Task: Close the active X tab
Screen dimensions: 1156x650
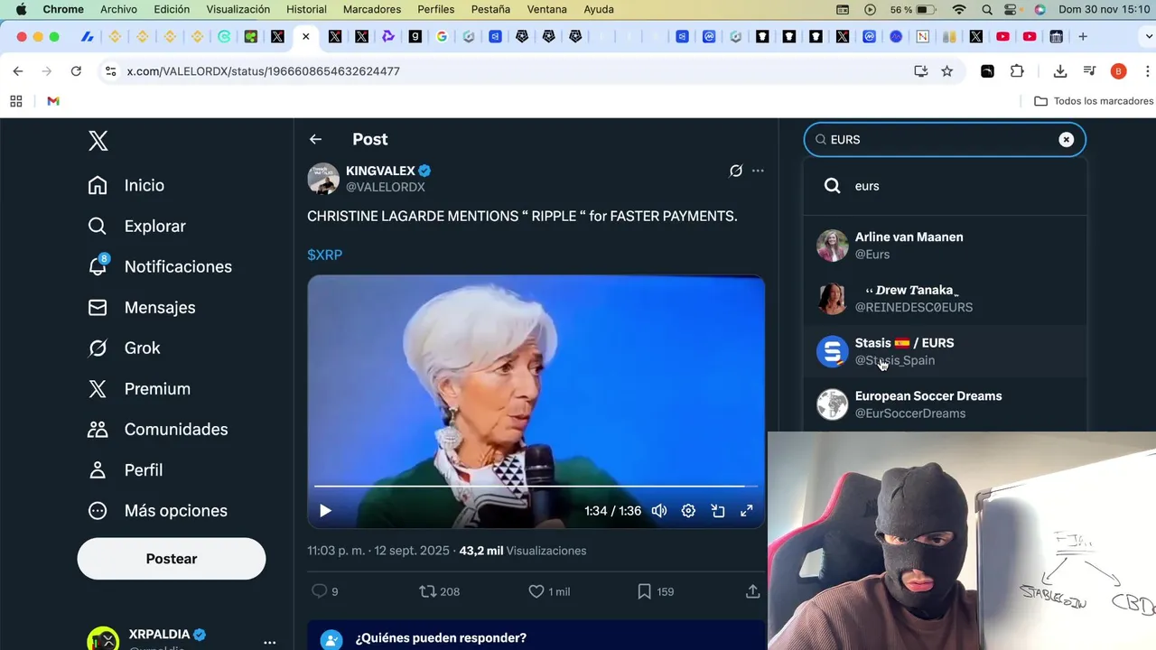Action: coord(305,37)
